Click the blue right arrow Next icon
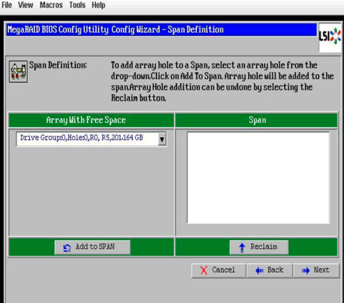This screenshot has height=303, width=344. coord(306,270)
